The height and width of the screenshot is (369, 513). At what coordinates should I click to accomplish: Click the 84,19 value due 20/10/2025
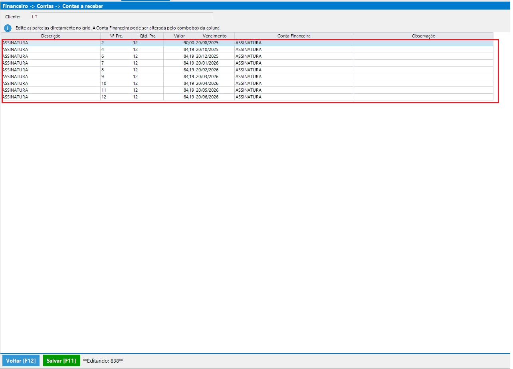179,49
